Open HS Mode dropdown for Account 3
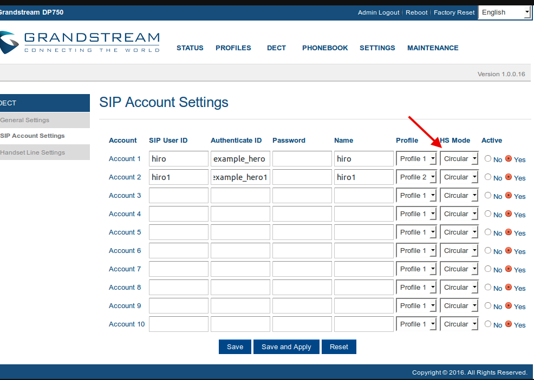Image resolution: width=534 pixels, height=380 pixels. 459,196
